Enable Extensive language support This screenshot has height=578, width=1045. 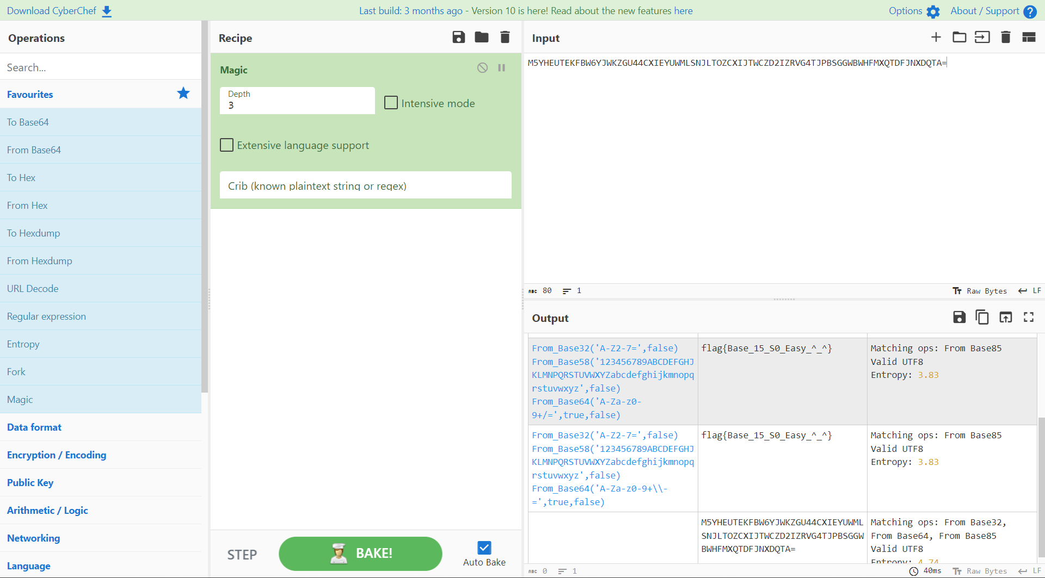point(226,145)
